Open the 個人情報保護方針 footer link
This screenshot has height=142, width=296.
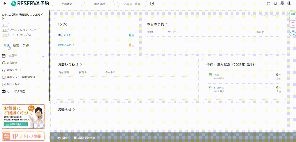point(84,138)
